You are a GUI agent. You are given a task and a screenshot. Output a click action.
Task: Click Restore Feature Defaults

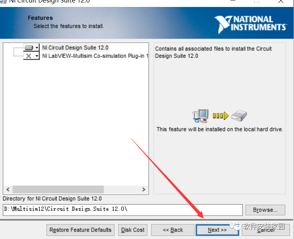80,230
